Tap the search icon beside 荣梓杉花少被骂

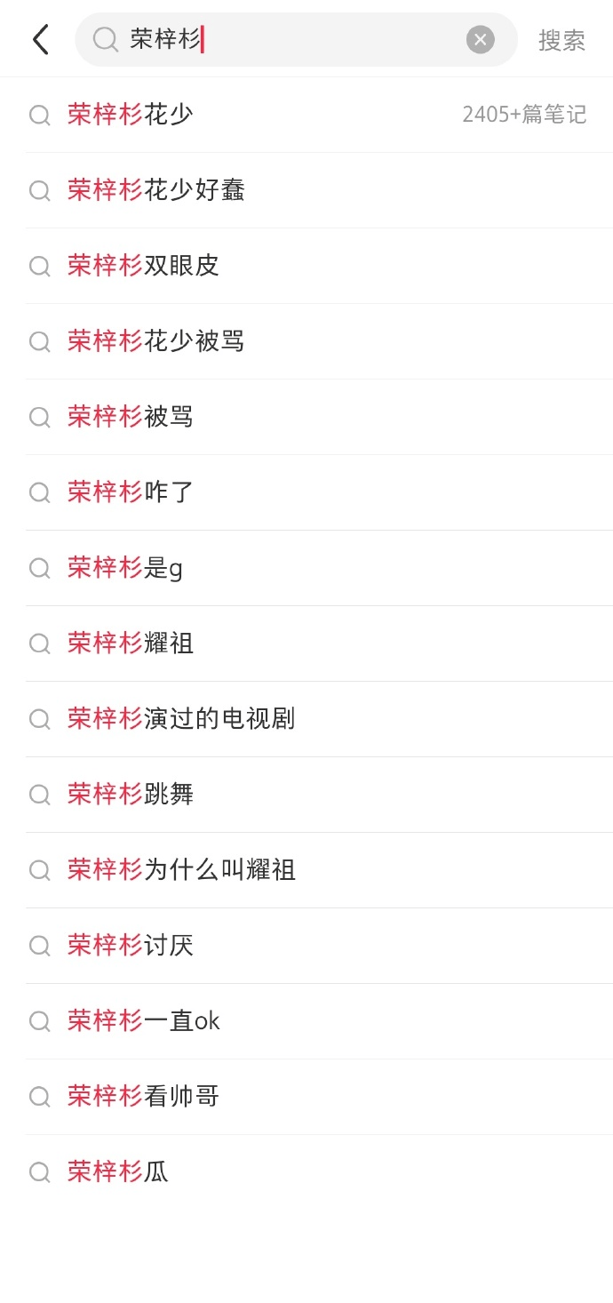(x=40, y=342)
